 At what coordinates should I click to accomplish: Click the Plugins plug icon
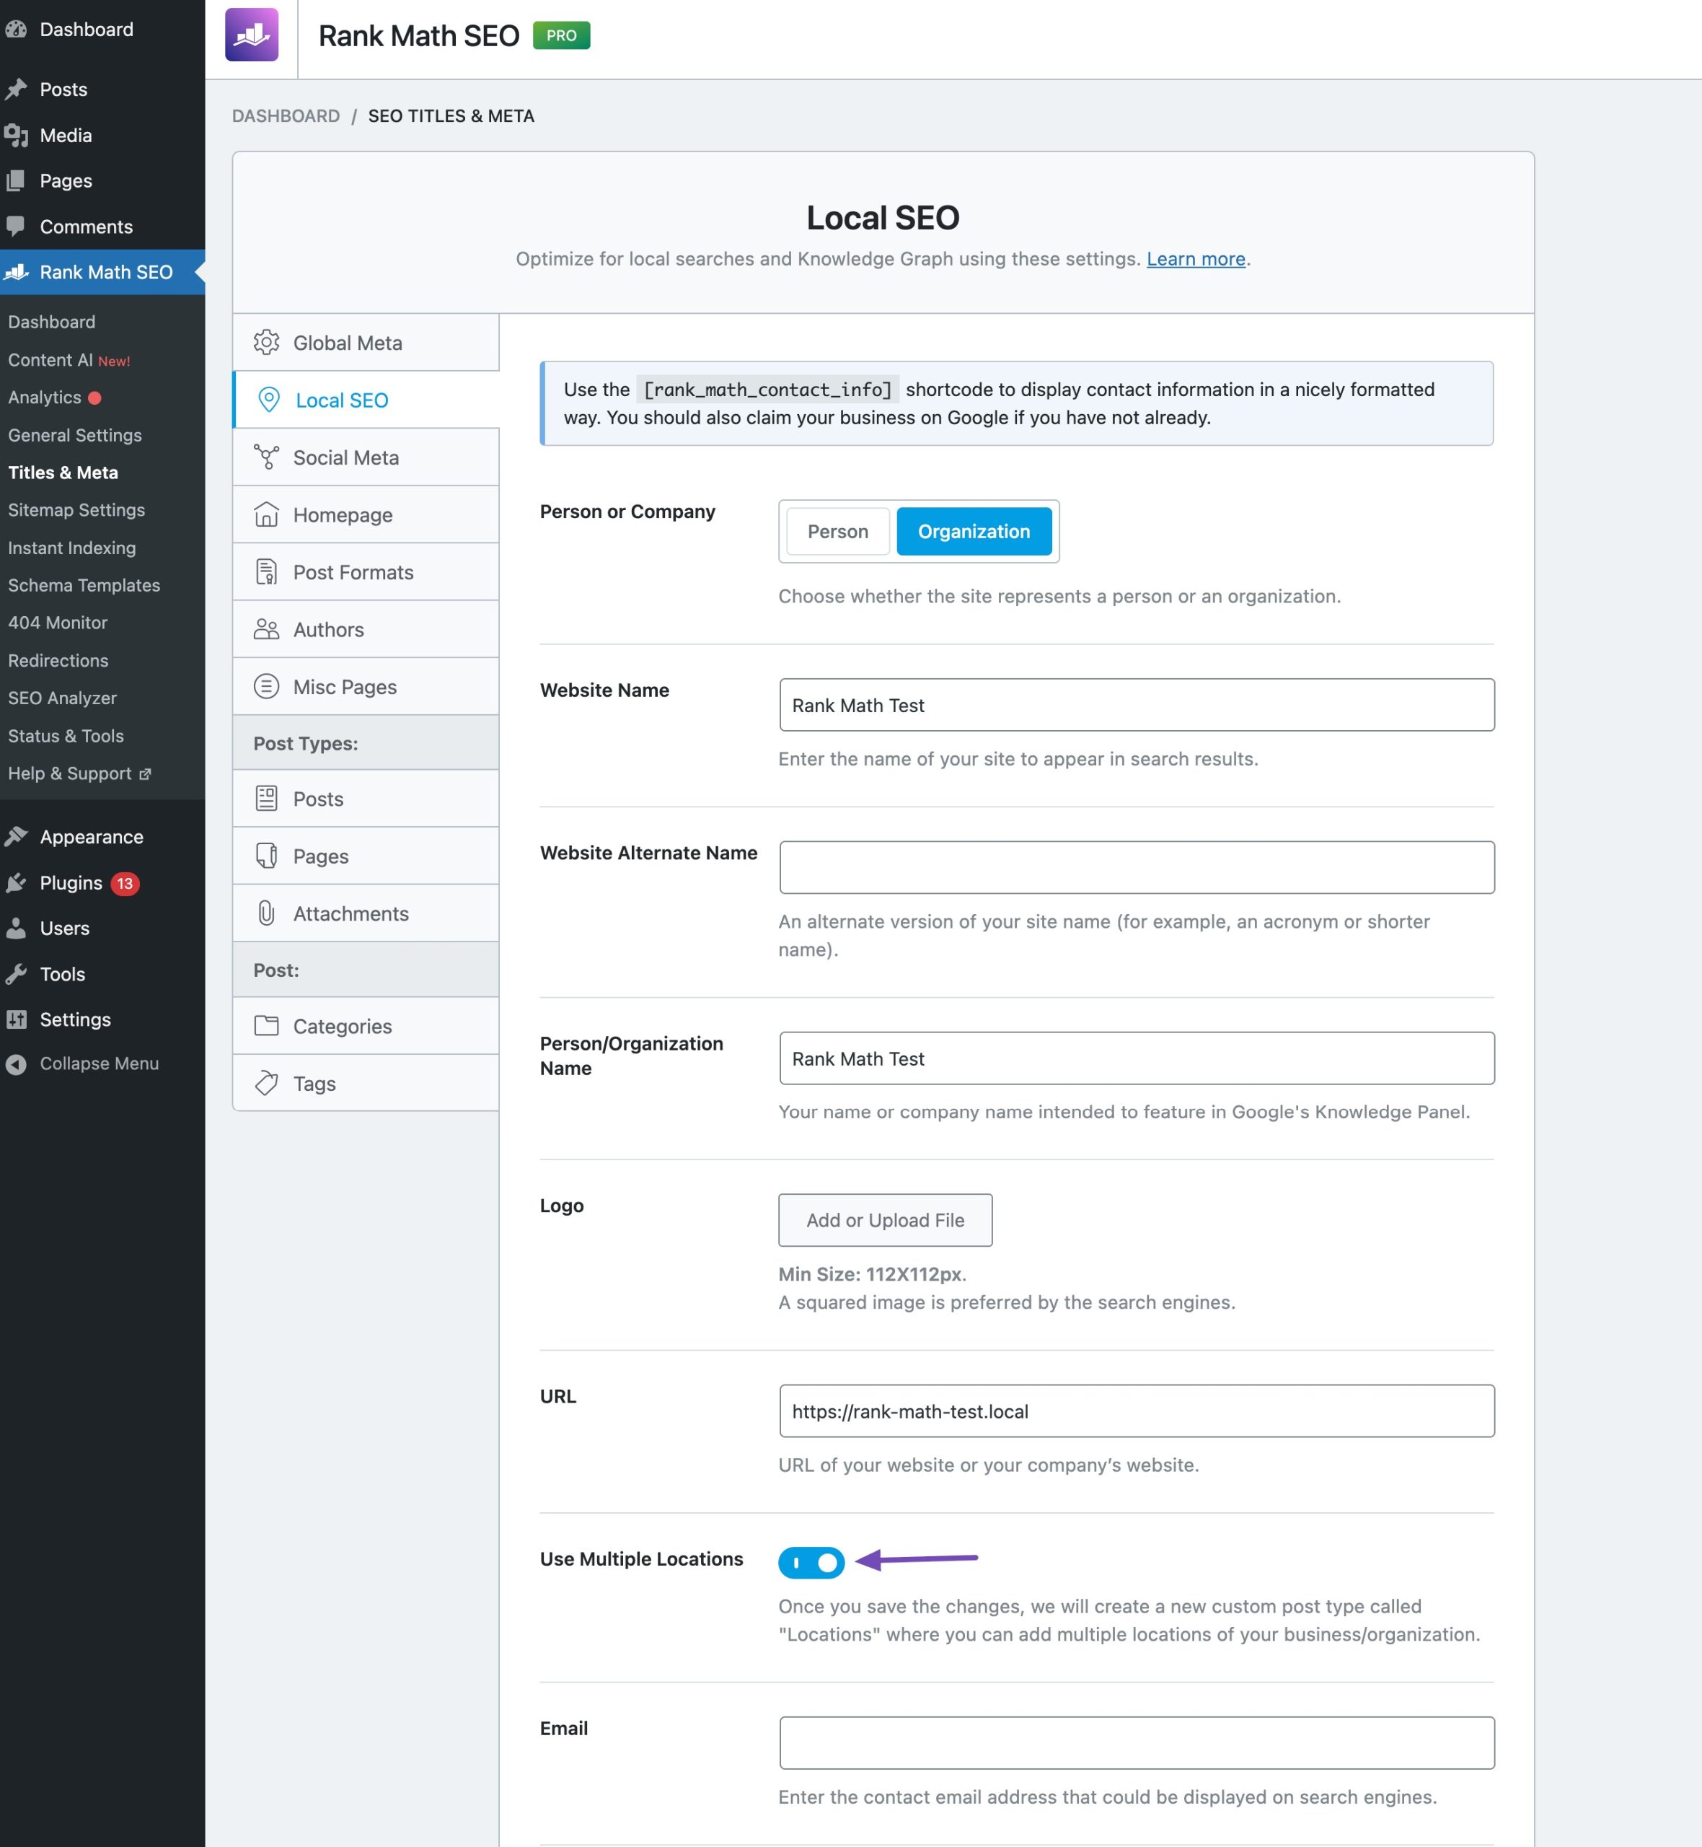click(16, 882)
